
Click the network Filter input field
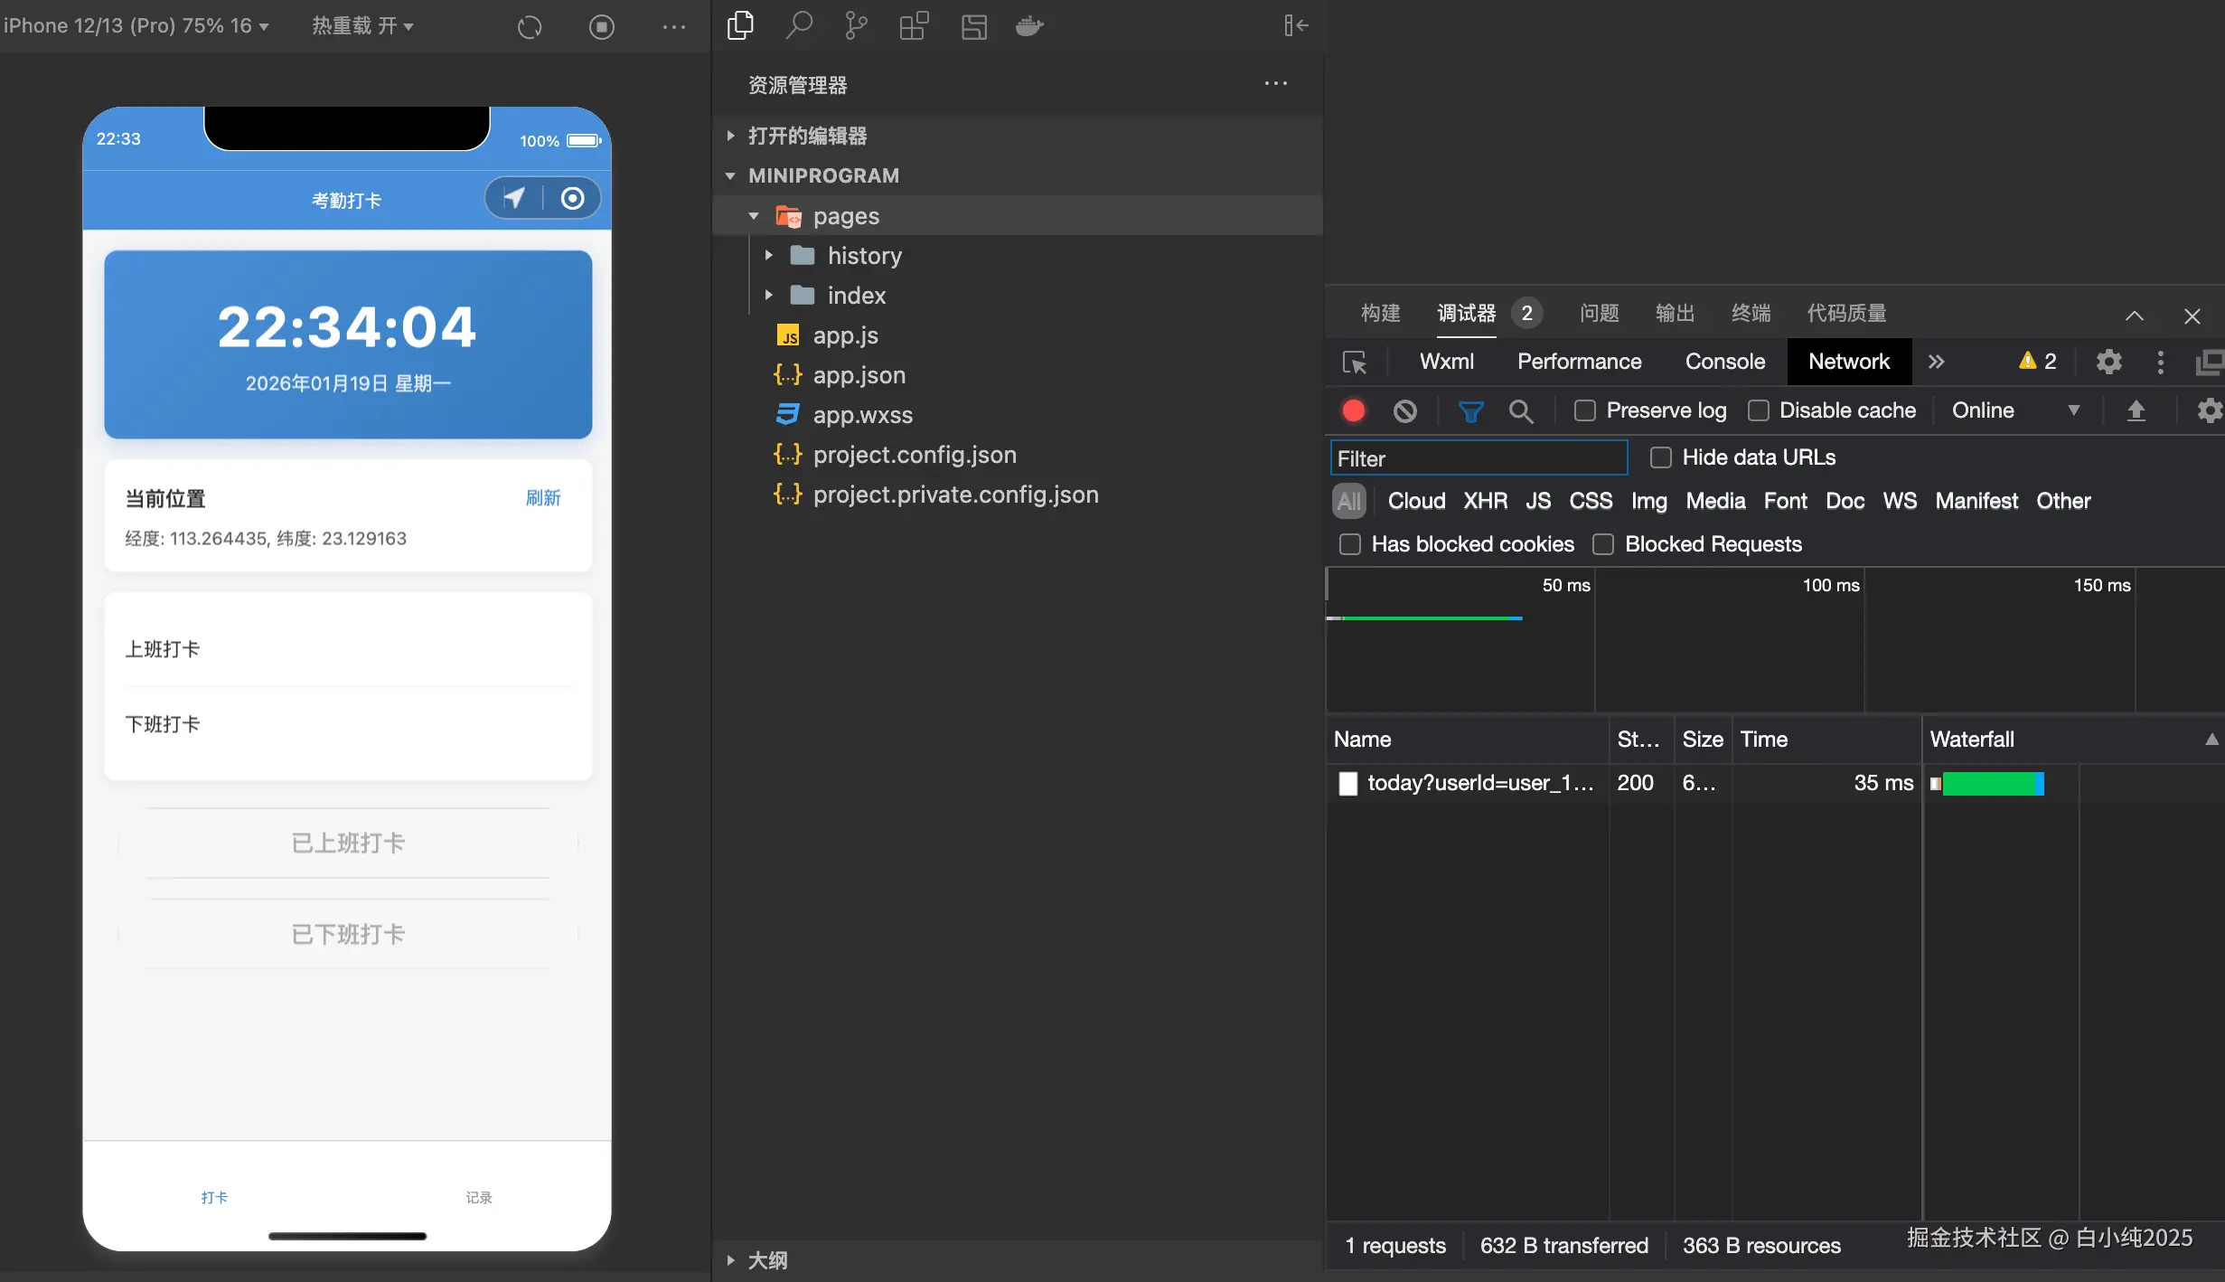1479,458
